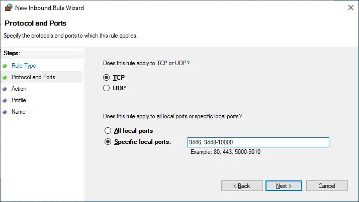Jump to the Action step label
The image size is (359, 202).
[19, 89]
